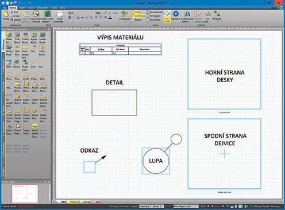Open the New Drawing dropdown
This screenshot has width=285, height=210.
pyautogui.click(x=60, y=17)
